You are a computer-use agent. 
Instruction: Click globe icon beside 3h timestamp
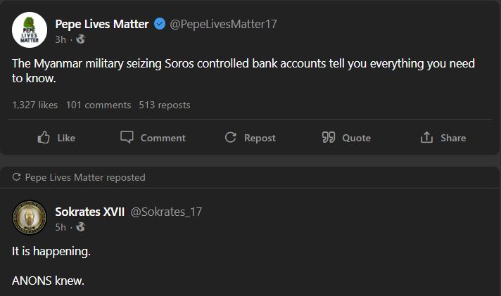pyautogui.click(x=80, y=39)
